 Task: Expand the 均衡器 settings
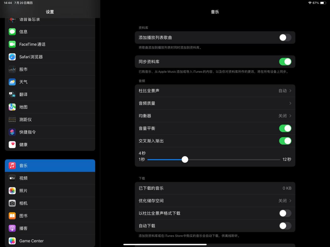pyautogui.click(x=215, y=116)
